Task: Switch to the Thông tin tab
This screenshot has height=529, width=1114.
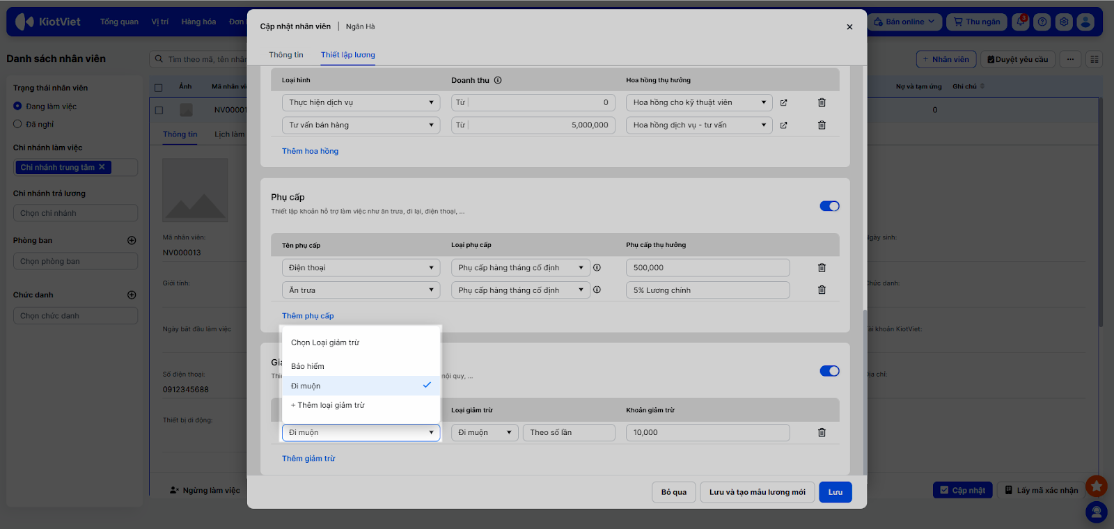Action: 286,55
